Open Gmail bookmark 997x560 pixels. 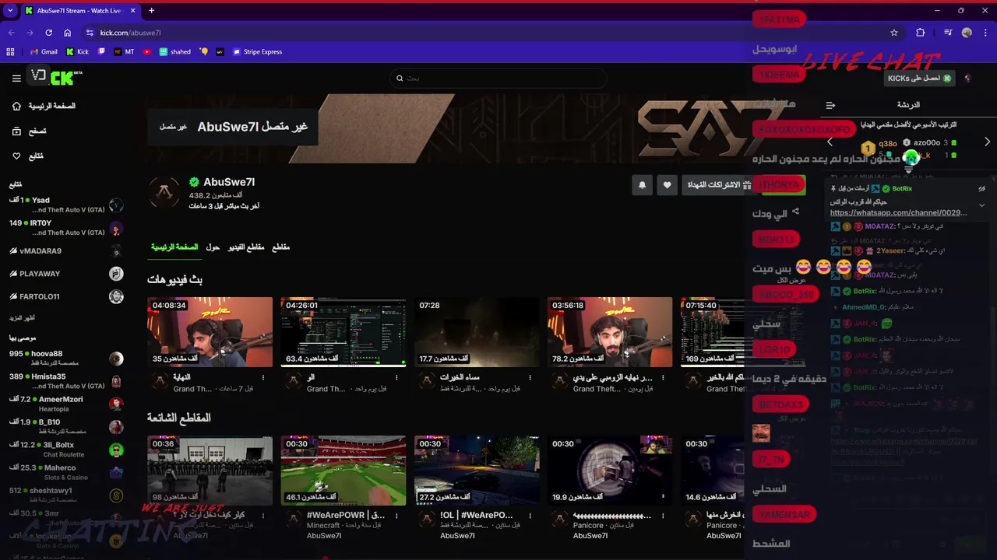coord(43,52)
